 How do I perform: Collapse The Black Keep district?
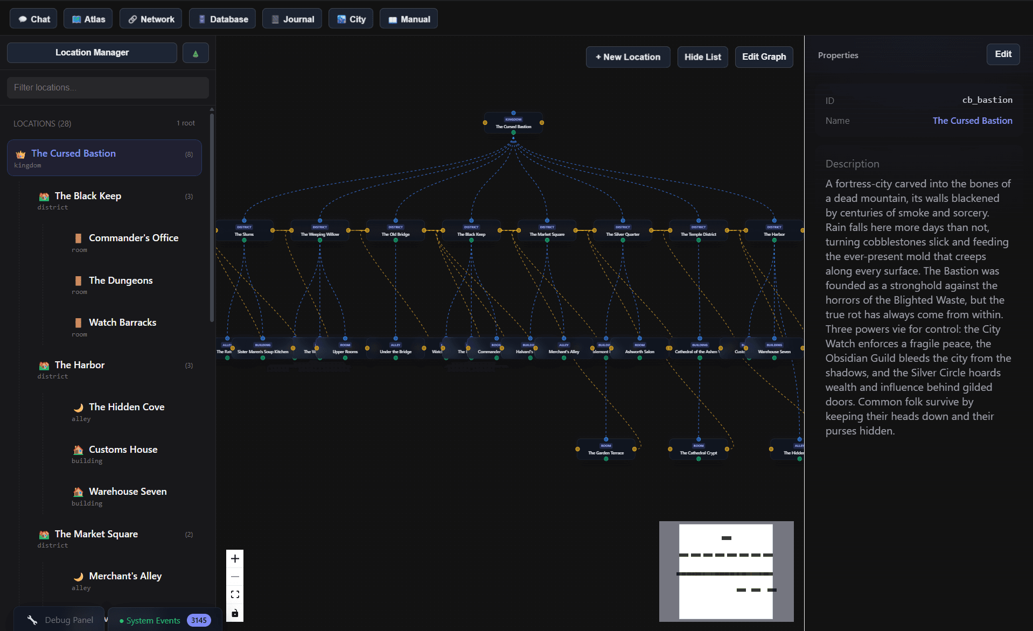pyautogui.click(x=43, y=197)
